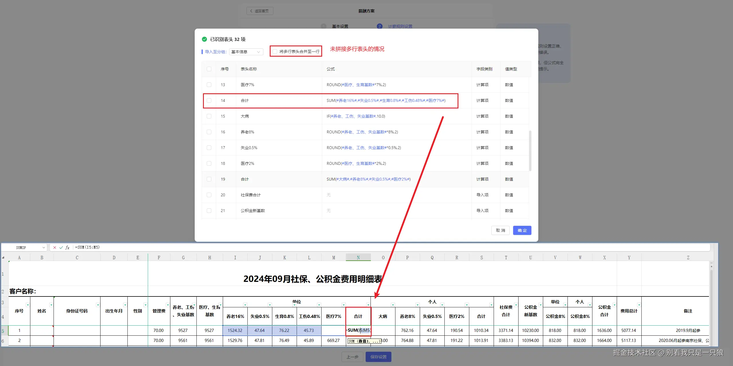The width and height of the screenshot is (733, 366).
Task: Select cell N5 containing the SUM formula
Action: [358, 330]
